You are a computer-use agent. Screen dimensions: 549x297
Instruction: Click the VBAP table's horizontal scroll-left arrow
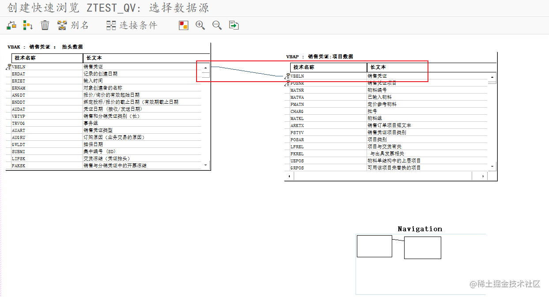coord(290,176)
